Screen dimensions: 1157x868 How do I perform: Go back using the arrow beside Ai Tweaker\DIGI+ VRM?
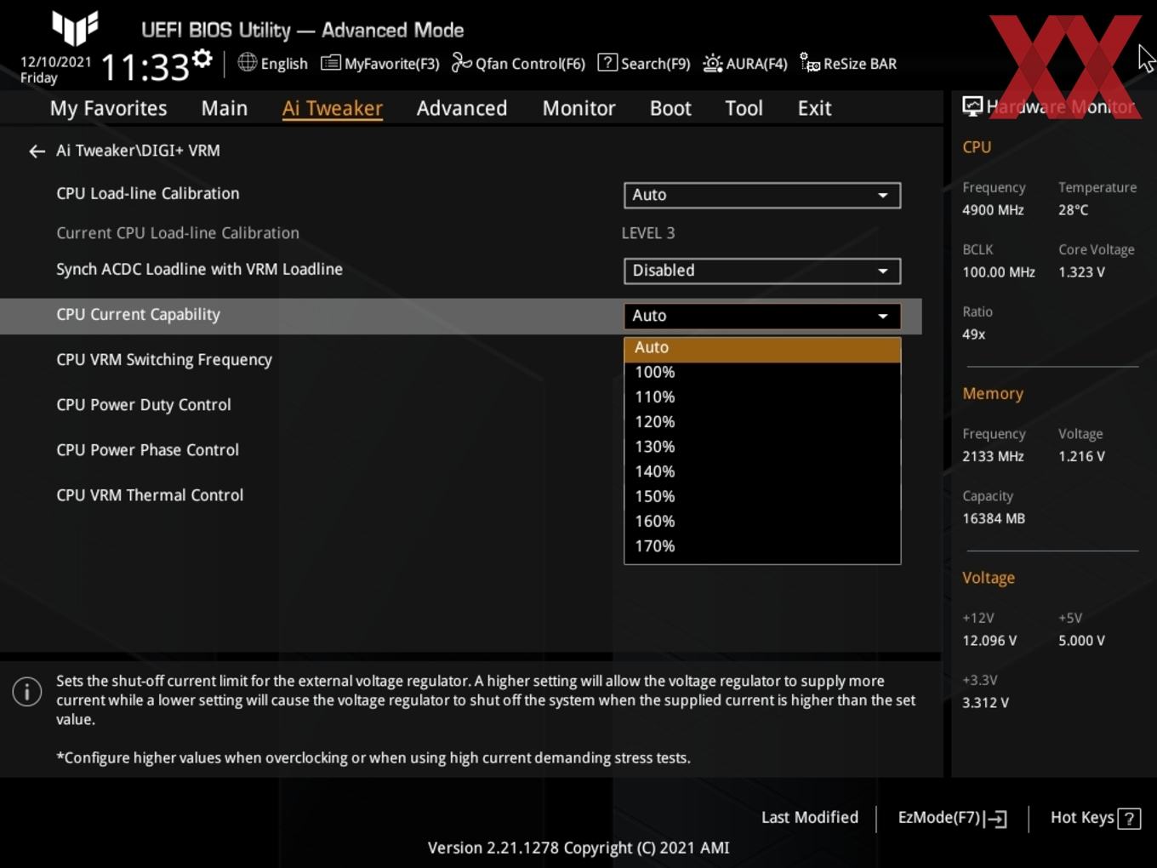(37, 151)
